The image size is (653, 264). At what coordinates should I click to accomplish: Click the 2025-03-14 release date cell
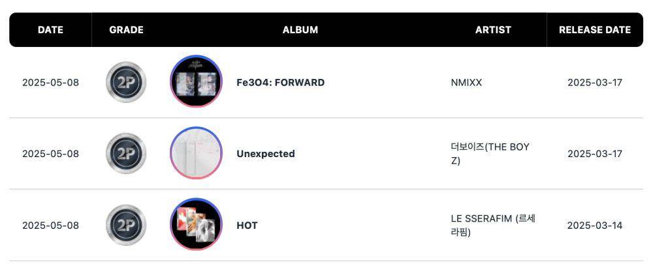pos(595,226)
